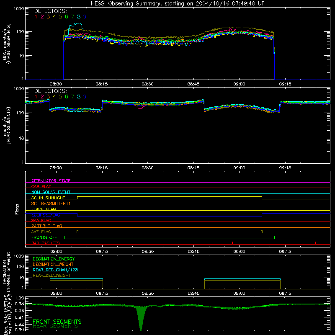Click the SC_IN_SUNLIGHT flag label
Viewport: 335px width, 335px height.
point(48,198)
